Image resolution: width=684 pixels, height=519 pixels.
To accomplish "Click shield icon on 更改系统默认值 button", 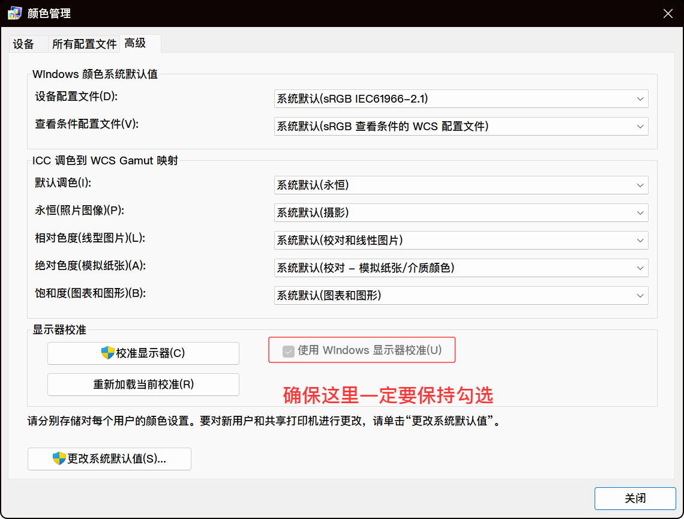I will pos(59,458).
